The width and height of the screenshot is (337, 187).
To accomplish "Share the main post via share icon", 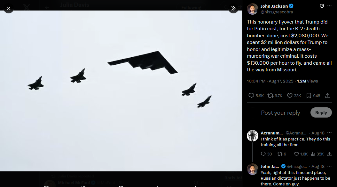I will (328, 96).
